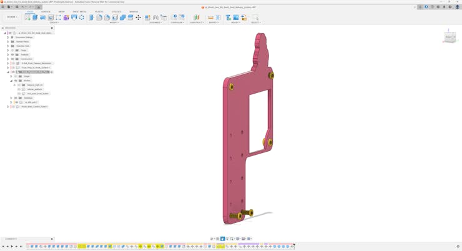This screenshot has height=251, width=462.
Task: Click the Create Sketch tool icon
Action: (x=27, y=17)
